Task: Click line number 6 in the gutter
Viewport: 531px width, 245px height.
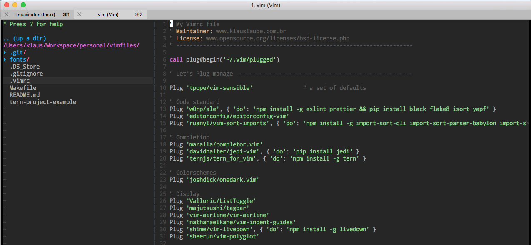Action: [165, 59]
